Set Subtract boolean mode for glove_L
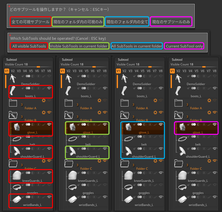The image size is (222, 212). (x=33, y=124)
